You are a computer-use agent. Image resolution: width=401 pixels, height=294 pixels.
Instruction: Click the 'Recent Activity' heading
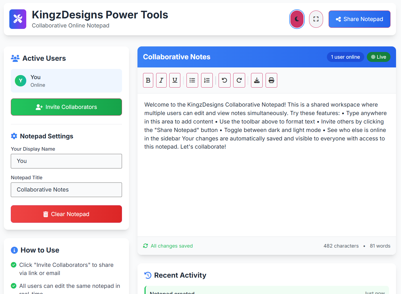coord(180,275)
